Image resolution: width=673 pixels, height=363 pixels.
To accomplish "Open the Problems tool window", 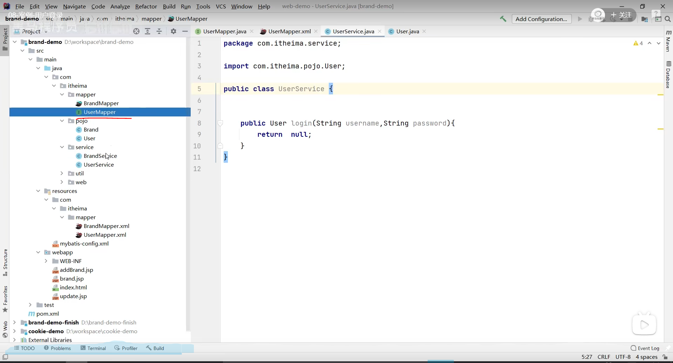I will [57, 348].
